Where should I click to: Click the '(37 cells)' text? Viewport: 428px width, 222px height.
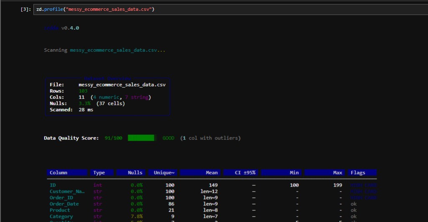point(110,103)
